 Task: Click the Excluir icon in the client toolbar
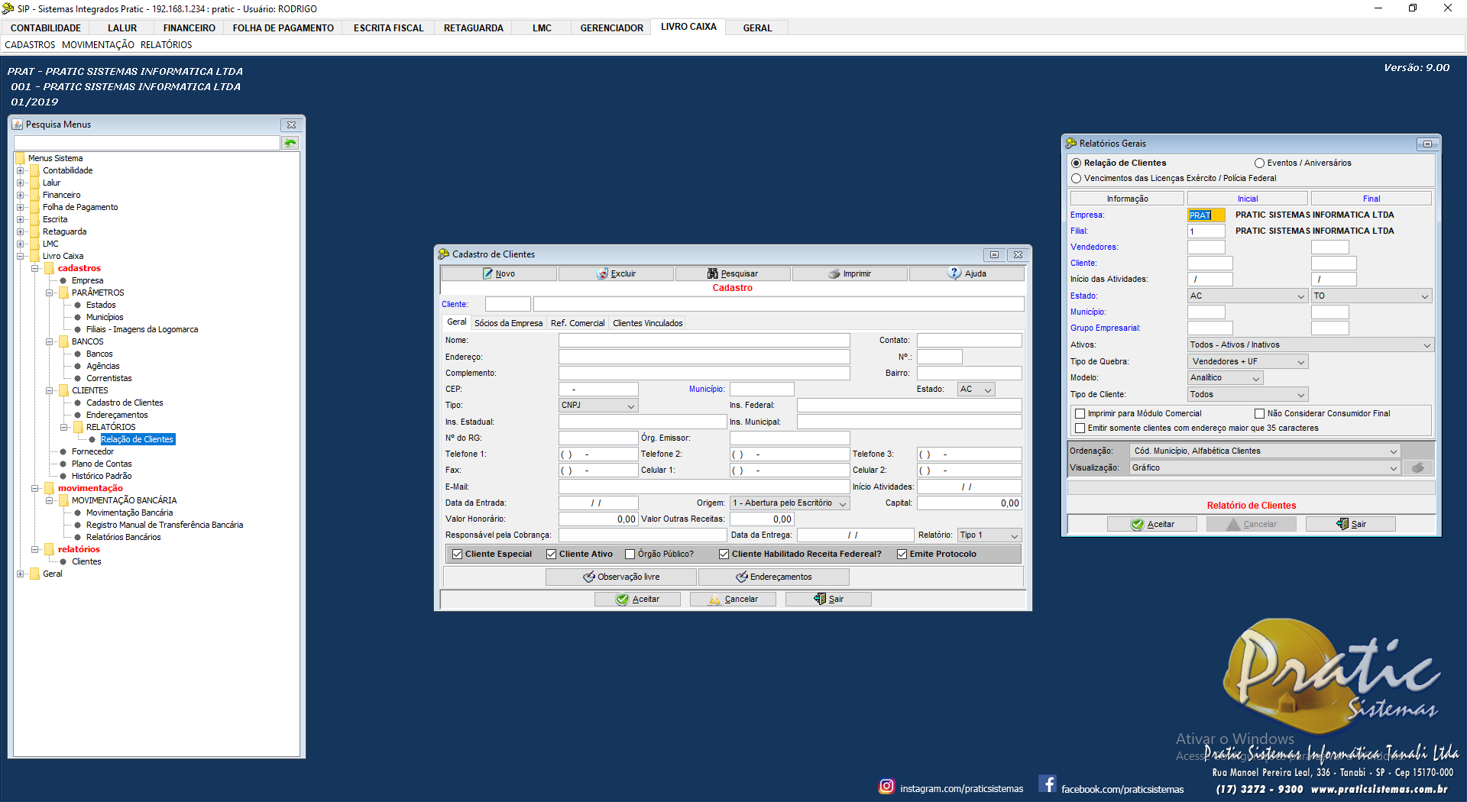(x=602, y=273)
